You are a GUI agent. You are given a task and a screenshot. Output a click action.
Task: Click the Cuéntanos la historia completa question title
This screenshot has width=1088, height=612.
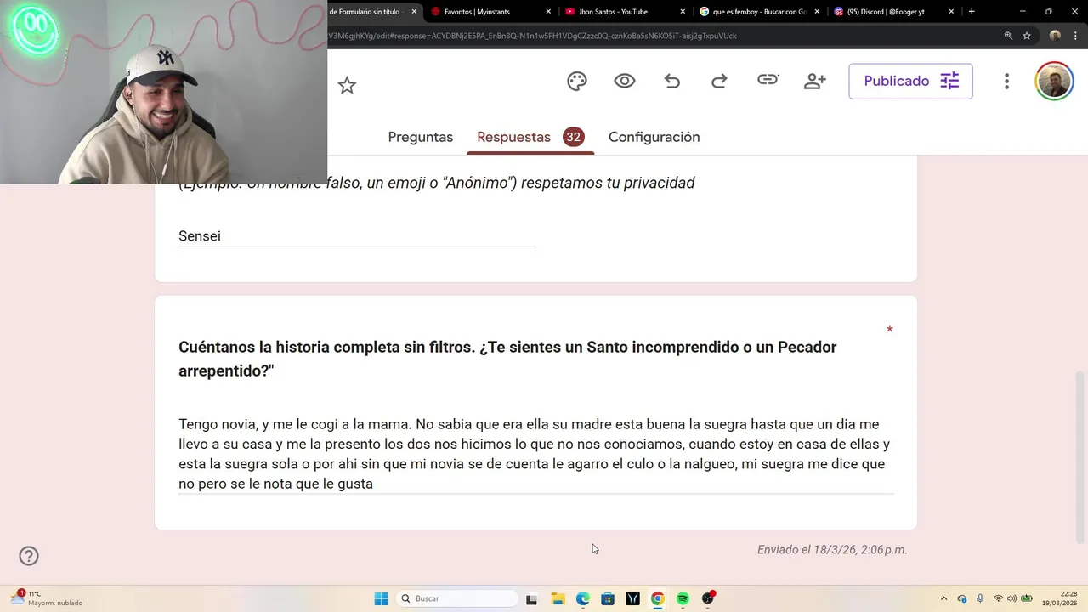[507, 359]
